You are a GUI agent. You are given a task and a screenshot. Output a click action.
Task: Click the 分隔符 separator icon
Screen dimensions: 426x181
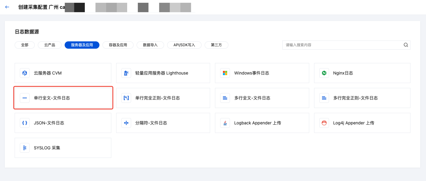(x=126, y=123)
